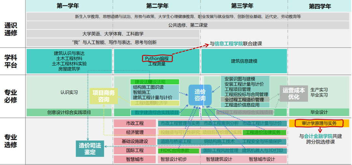Click the "我"与人工智能 course bar
352x165 pixels.
coord(113,42)
